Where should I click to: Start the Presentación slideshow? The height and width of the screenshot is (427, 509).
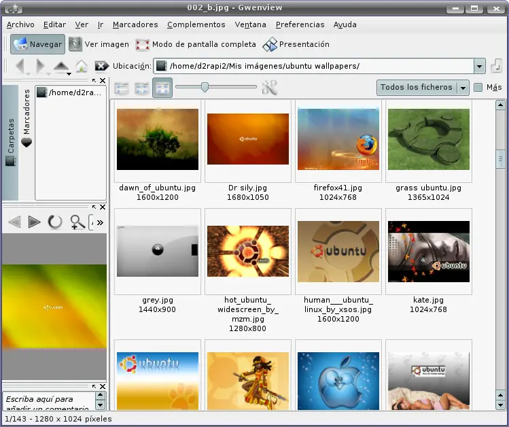pyautogui.click(x=296, y=44)
